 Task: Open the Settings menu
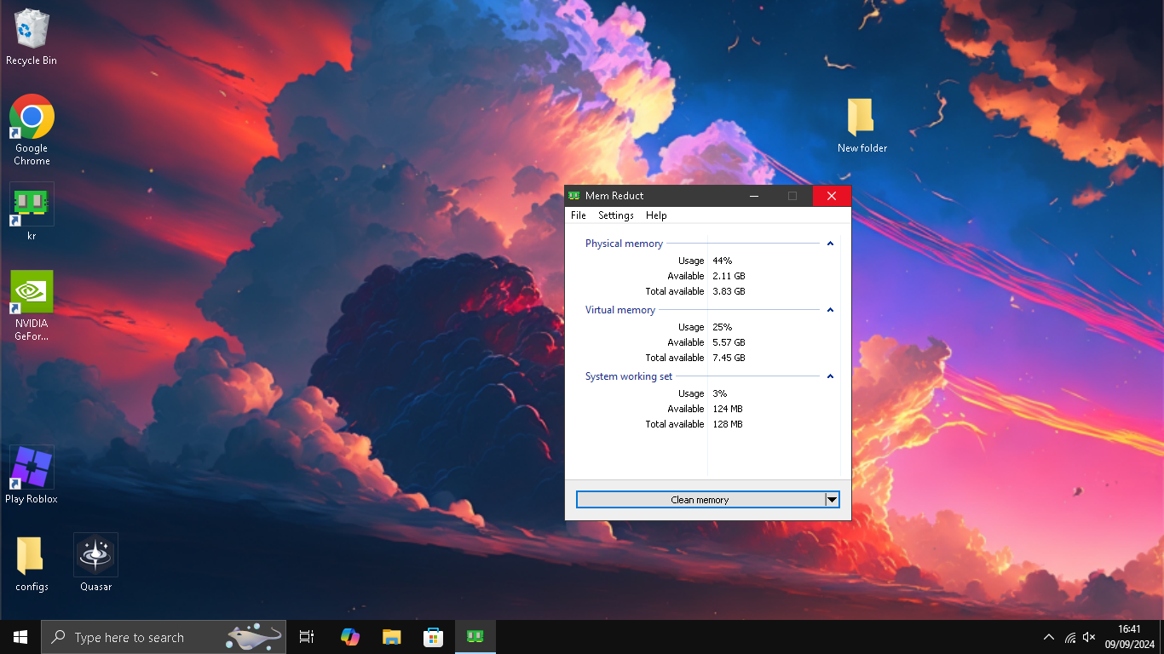(615, 215)
